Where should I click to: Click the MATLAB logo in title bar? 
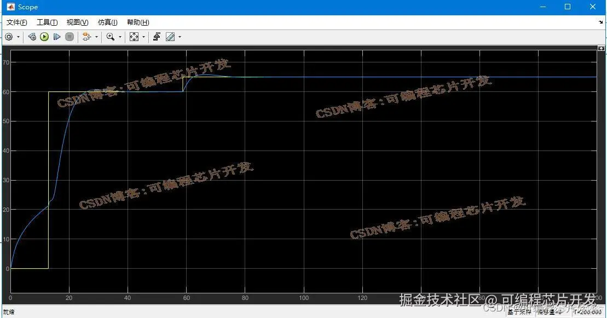tap(11, 7)
